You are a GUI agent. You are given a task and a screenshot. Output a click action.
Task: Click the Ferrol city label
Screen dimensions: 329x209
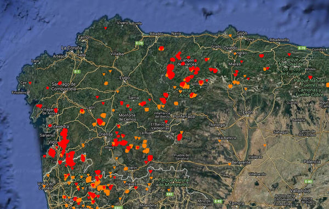pos(84,37)
